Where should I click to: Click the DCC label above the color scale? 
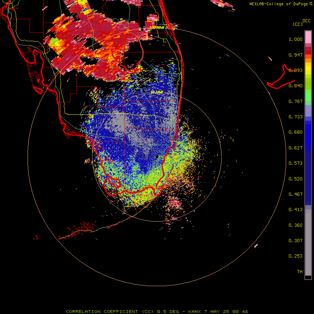(x=306, y=21)
